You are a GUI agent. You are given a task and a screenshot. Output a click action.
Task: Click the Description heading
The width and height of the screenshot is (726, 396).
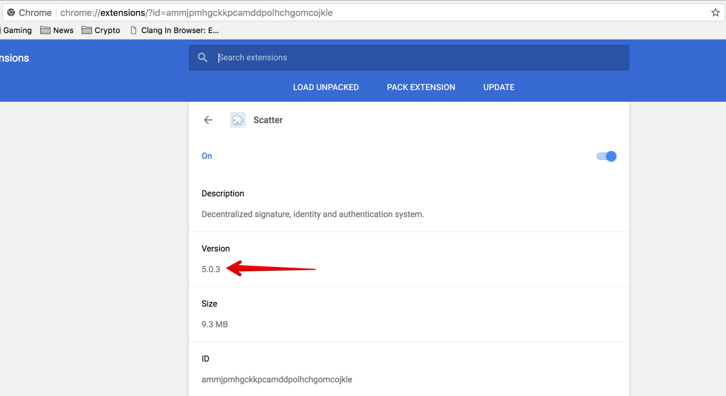click(x=223, y=194)
